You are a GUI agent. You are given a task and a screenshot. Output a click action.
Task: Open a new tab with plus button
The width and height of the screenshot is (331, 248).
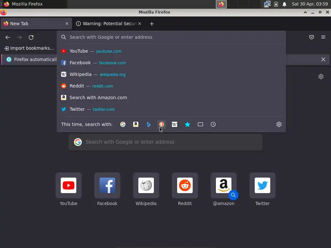pos(152,24)
